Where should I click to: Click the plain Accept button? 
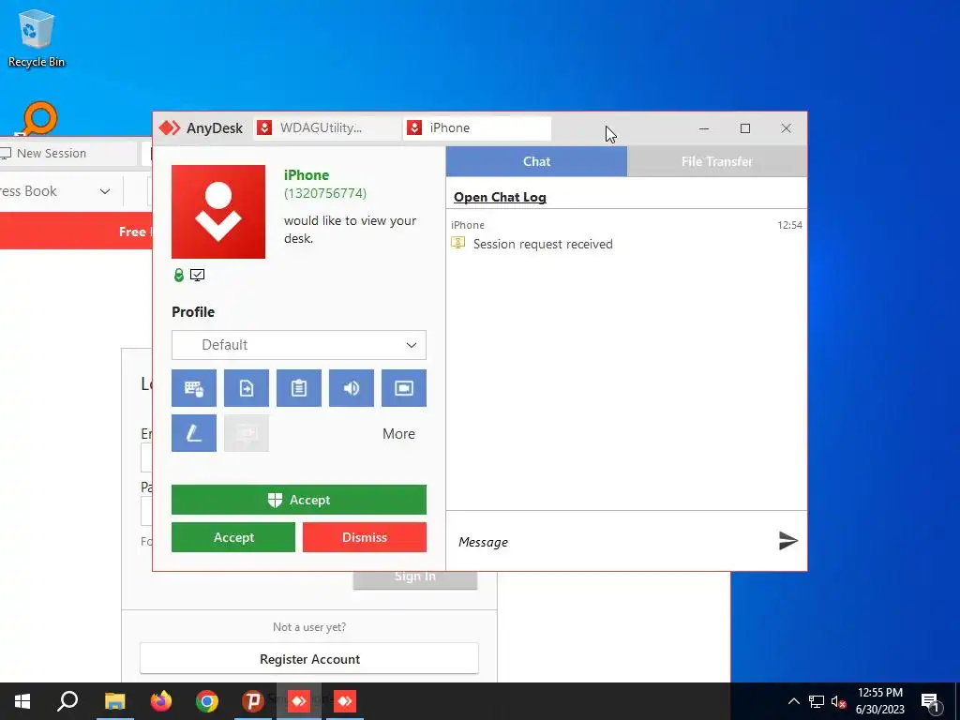point(233,537)
